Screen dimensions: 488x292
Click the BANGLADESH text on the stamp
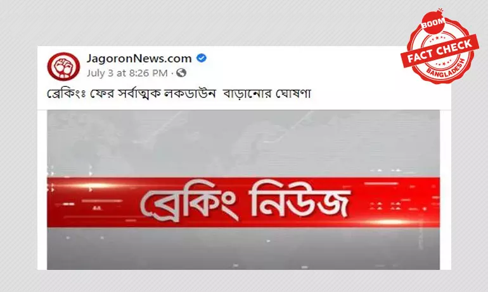446,70
